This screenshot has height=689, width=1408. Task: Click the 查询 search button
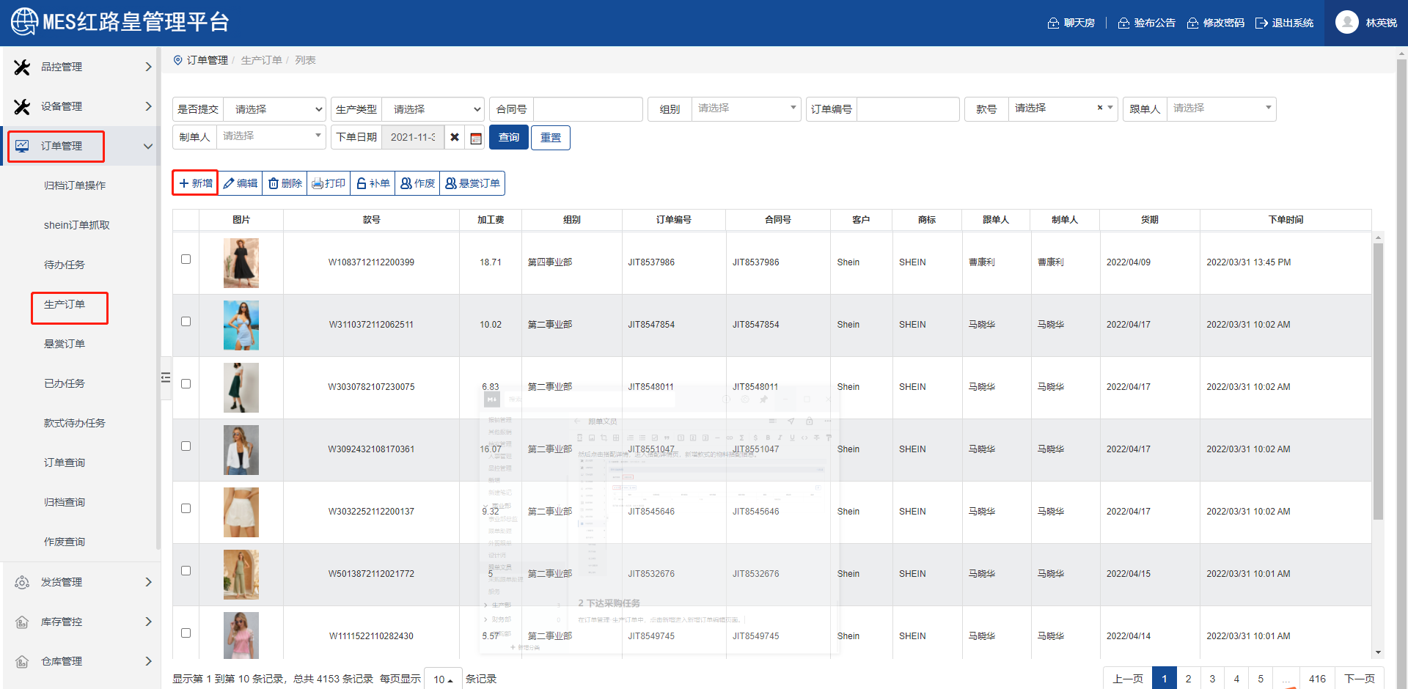[x=508, y=138]
